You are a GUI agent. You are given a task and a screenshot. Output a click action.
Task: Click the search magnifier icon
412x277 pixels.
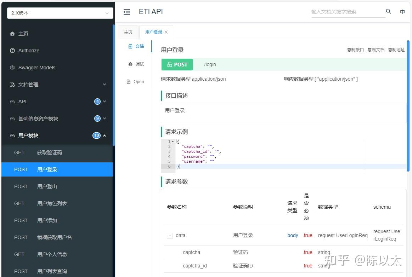(388, 11)
